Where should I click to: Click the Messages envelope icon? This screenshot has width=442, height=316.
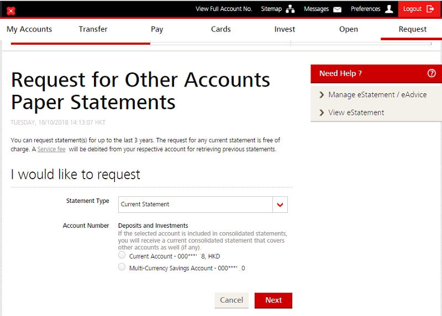coord(337,9)
